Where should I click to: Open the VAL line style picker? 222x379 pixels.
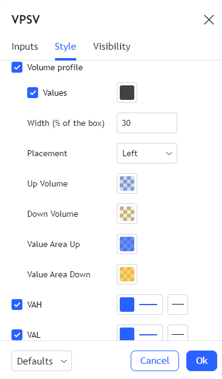(x=178, y=333)
